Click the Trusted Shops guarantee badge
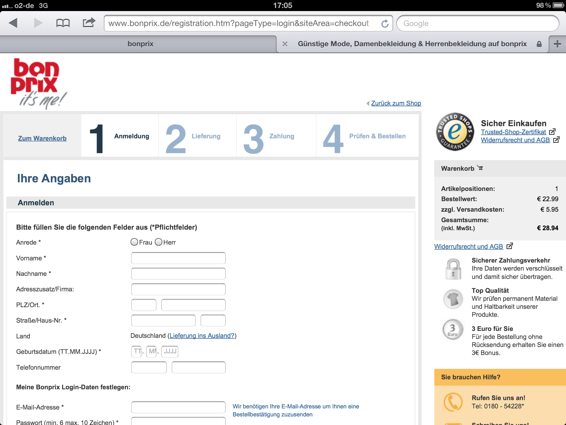This screenshot has width=566, height=425. pos(455,131)
